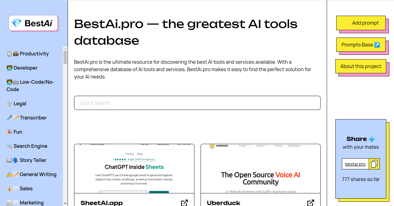Open the Search Engine category
Image resolution: width=394 pixels, height=206 pixels.
tap(27, 146)
